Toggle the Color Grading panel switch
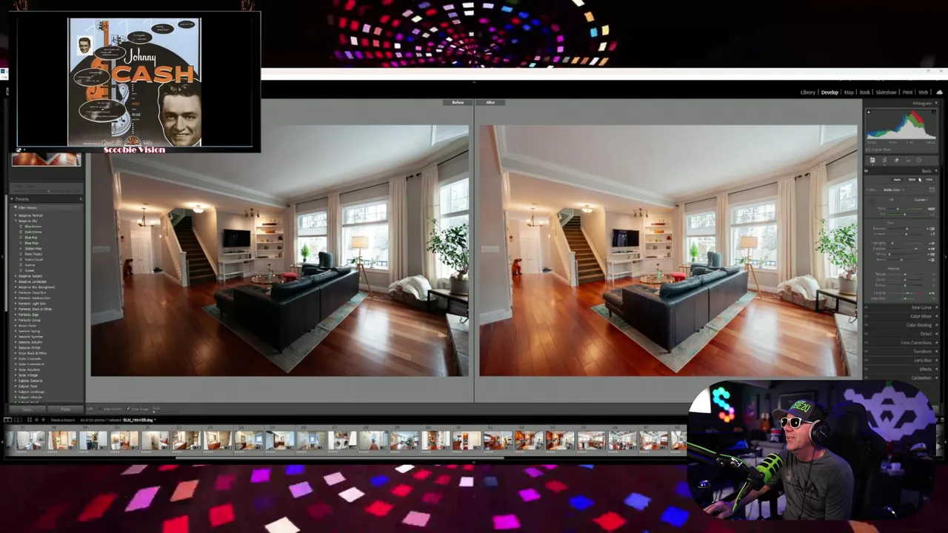 click(x=866, y=325)
